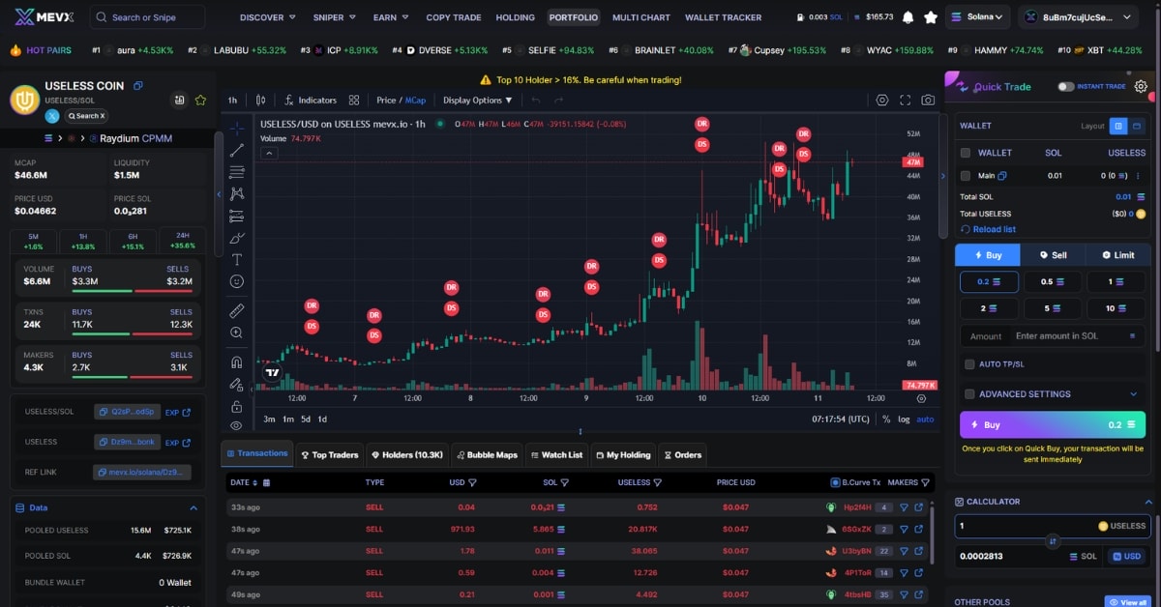Viewport: 1161px width, 607px height.
Task: Open the notifications bell
Action: point(907,16)
